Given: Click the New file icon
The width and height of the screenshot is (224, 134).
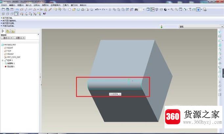Looking at the screenshot, I should (70, 10).
